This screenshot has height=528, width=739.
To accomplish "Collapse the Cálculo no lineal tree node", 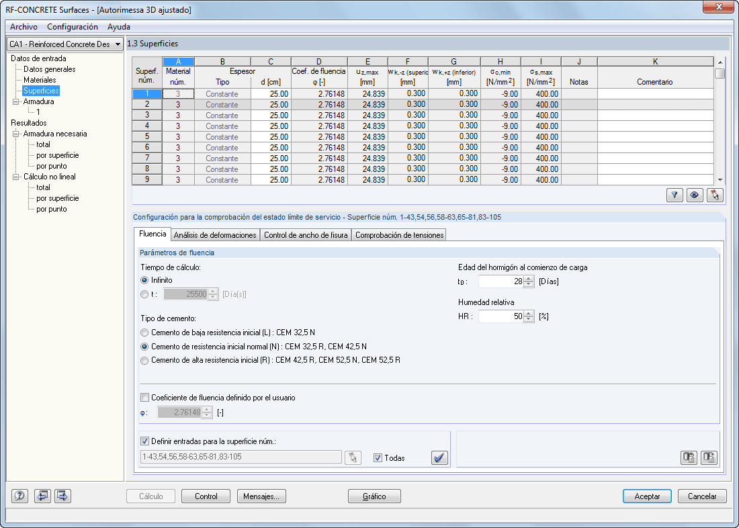I will [x=15, y=177].
